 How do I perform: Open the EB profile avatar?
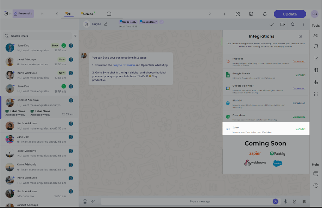point(314,14)
